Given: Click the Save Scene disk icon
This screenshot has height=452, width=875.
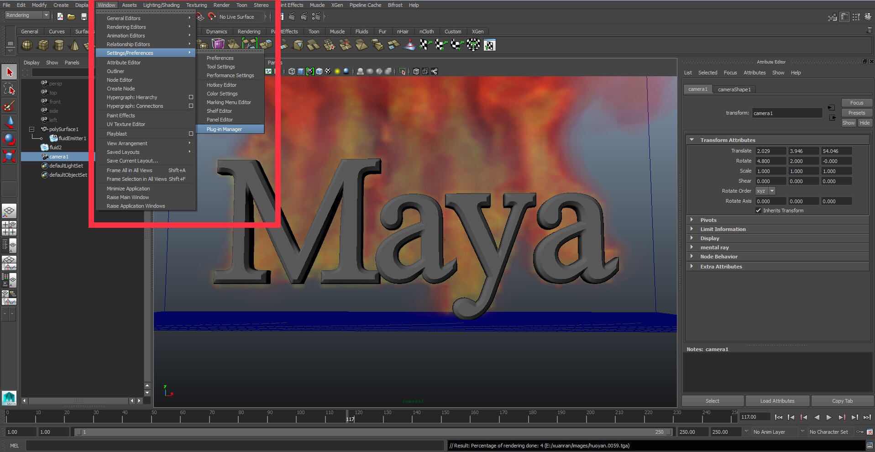Looking at the screenshot, I should [84, 16].
